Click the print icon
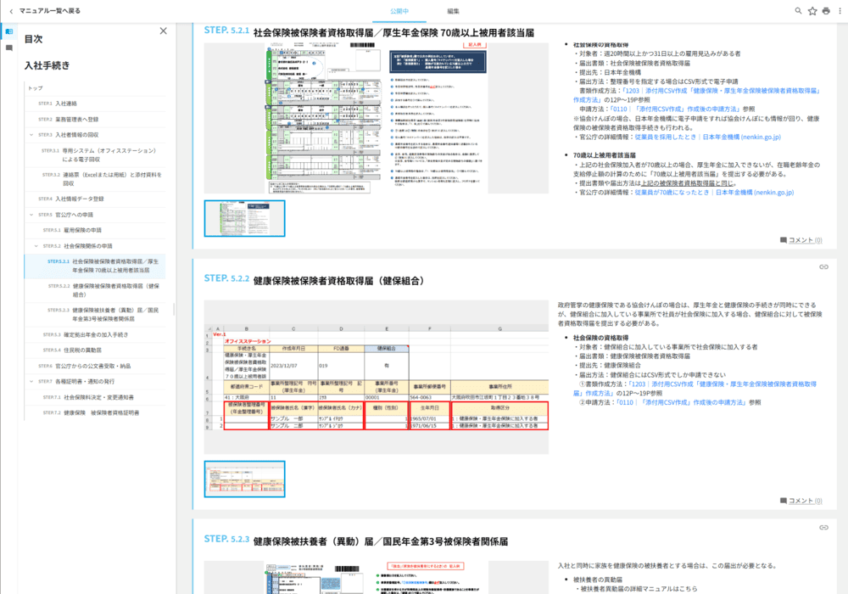Image resolution: width=848 pixels, height=594 pixels. [824, 10]
